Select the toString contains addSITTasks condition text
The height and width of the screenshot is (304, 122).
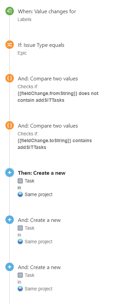pyautogui.click(x=55, y=144)
